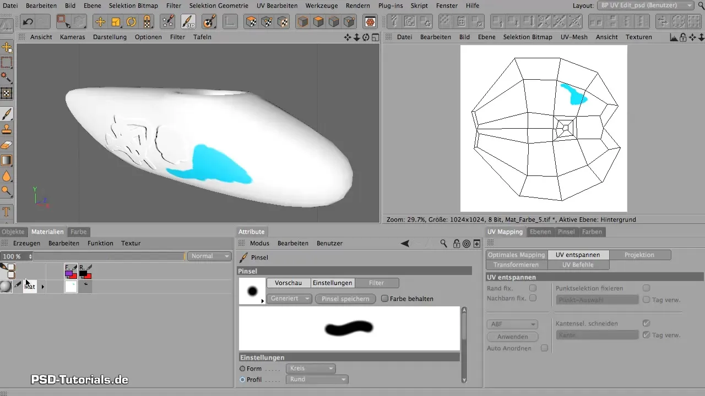Screen dimensions: 705x396
Task: Toggle the Auto Anordnen checkbox
Action: point(544,348)
